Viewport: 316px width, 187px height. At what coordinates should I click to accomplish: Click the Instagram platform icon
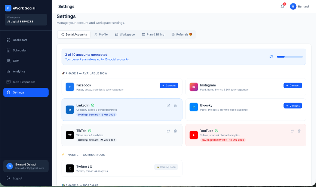(x=194, y=87)
